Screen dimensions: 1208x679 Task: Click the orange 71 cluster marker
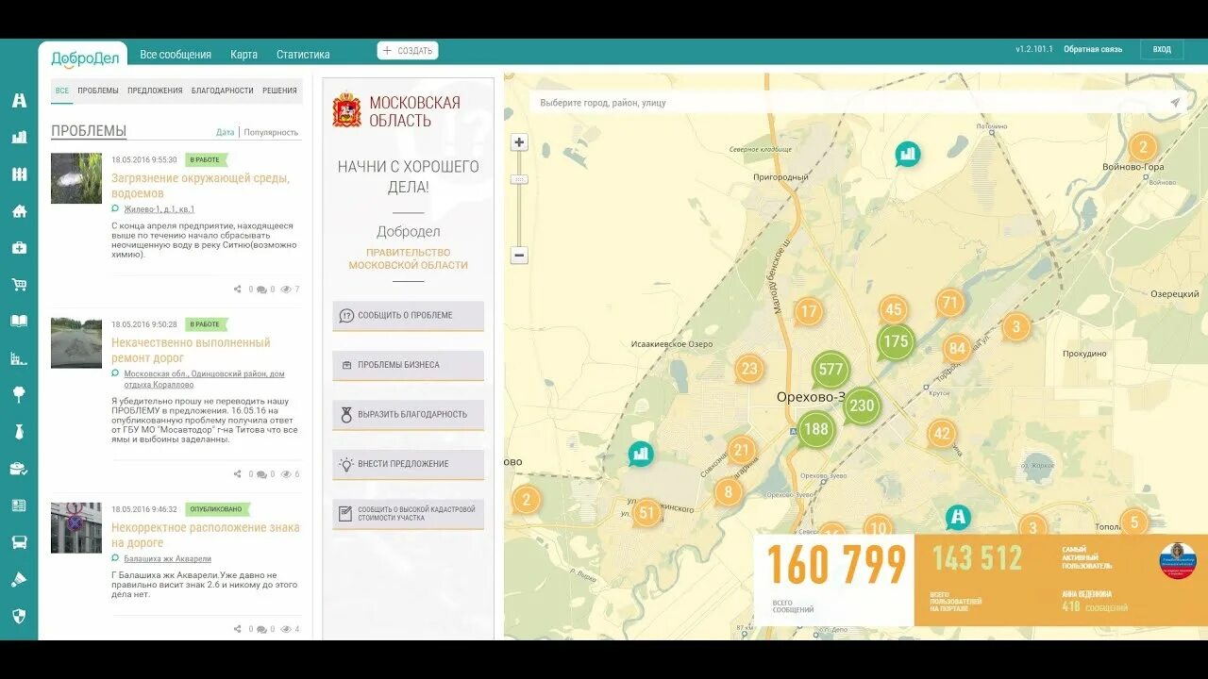coord(950,303)
